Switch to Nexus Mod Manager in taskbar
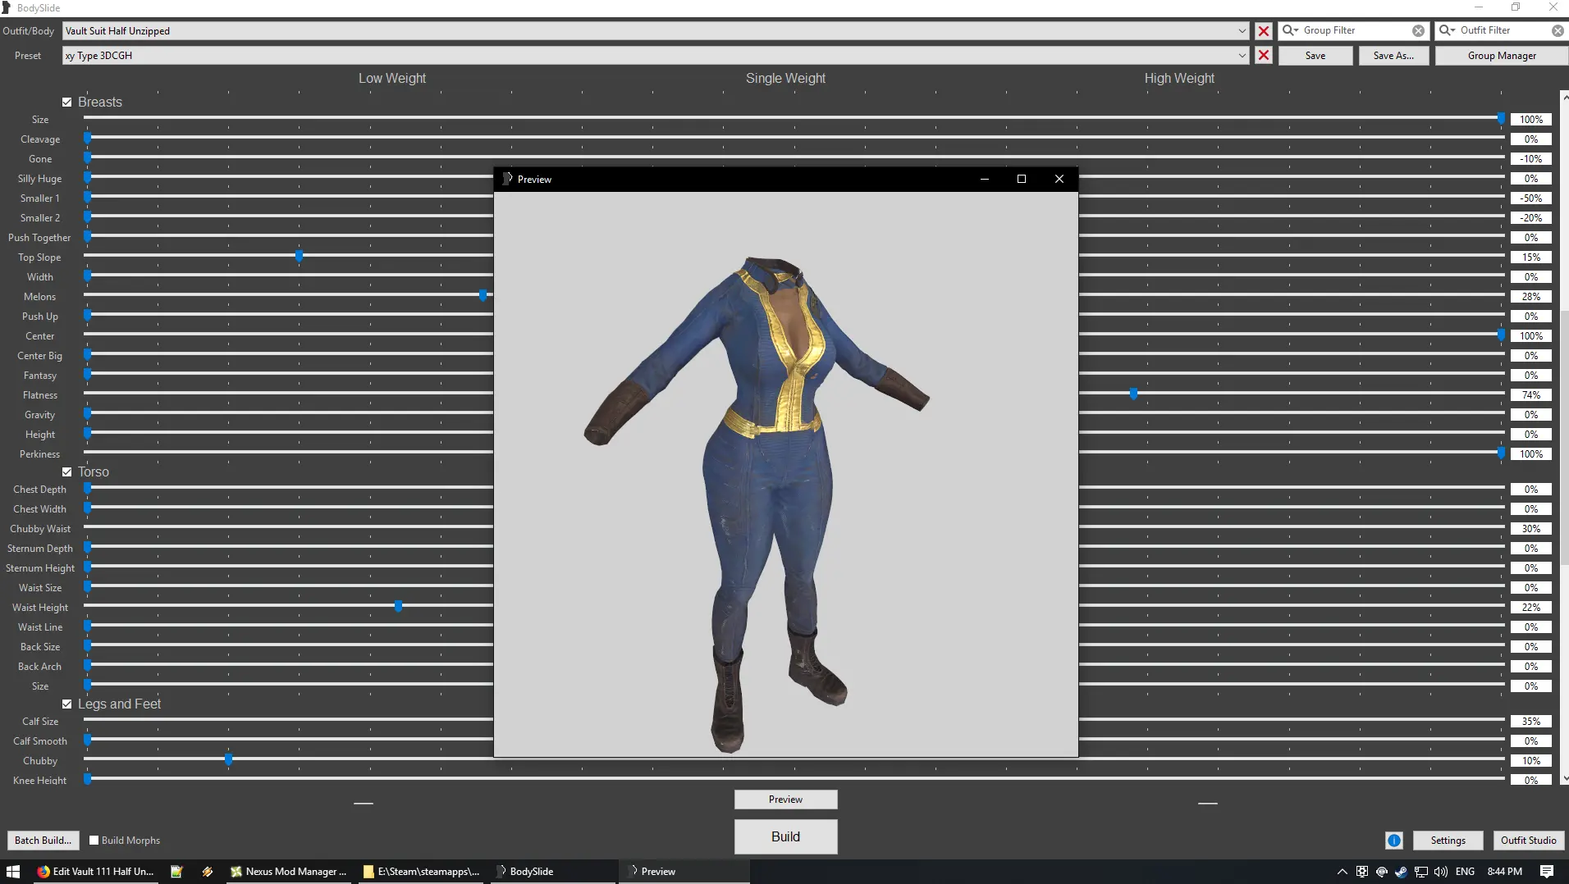 (x=289, y=872)
